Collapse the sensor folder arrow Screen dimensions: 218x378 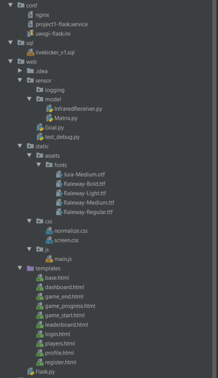coord(20,80)
